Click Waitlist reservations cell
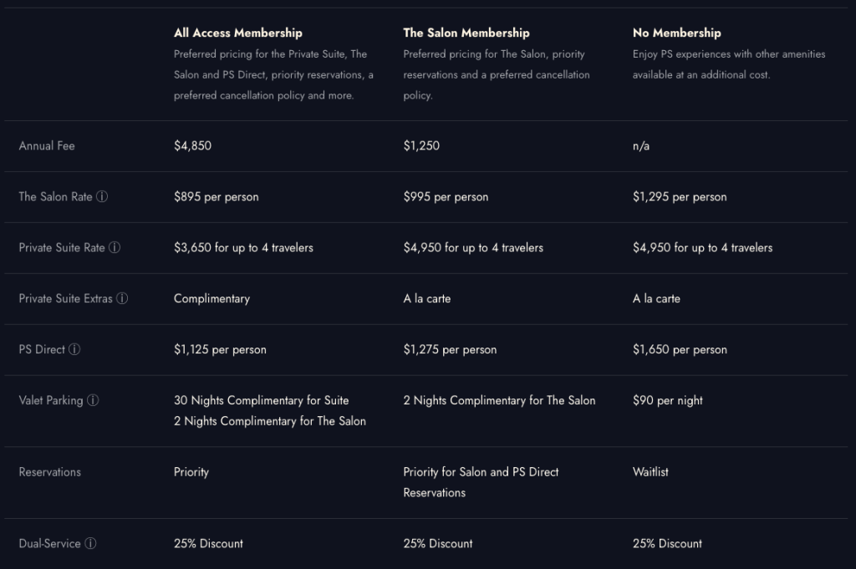The height and width of the screenshot is (569, 856). [650, 472]
